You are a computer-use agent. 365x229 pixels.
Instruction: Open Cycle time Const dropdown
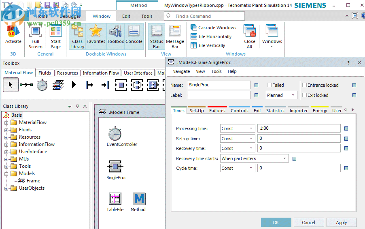[x=238, y=168]
